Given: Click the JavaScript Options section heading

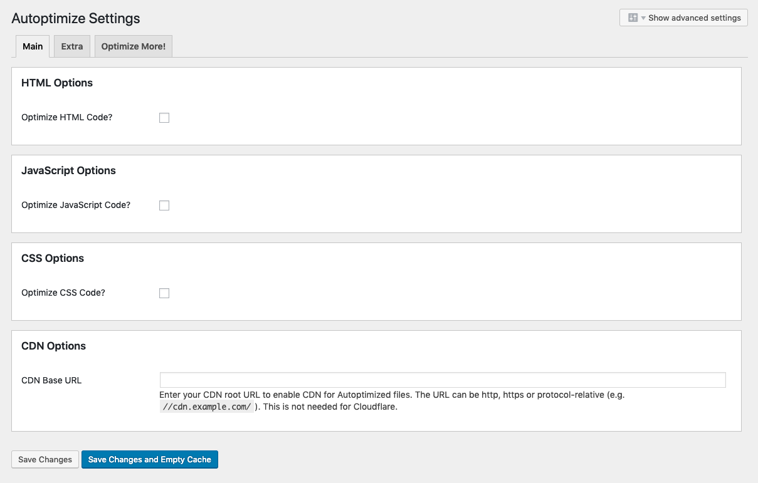Looking at the screenshot, I should (68, 170).
